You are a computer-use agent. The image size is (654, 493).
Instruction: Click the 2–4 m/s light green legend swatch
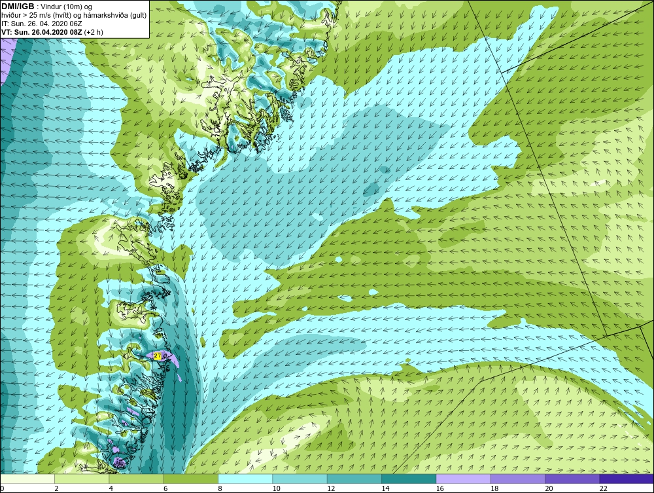pos(82,479)
